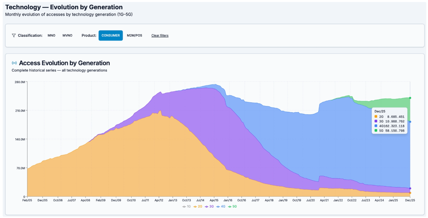Click the funnel filter icon beside Classification
The width and height of the screenshot is (428, 218).
(x=14, y=35)
